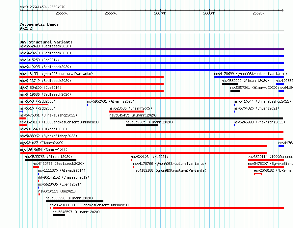Click the nsv6020113 (Wu2021) label
The height and width of the screenshot is (228, 293).
point(57,191)
